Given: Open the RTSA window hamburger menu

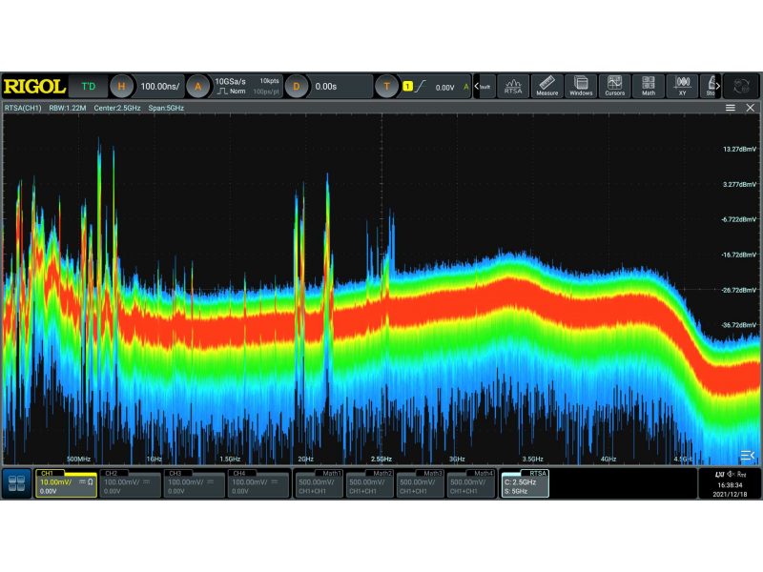Looking at the screenshot, I should (731, 108).
